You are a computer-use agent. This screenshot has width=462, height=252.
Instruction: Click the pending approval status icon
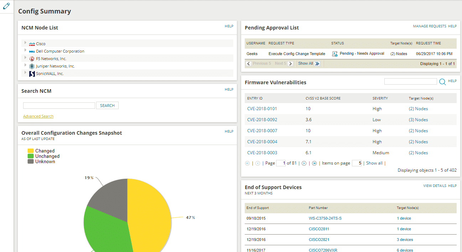[x=334, y=54]
